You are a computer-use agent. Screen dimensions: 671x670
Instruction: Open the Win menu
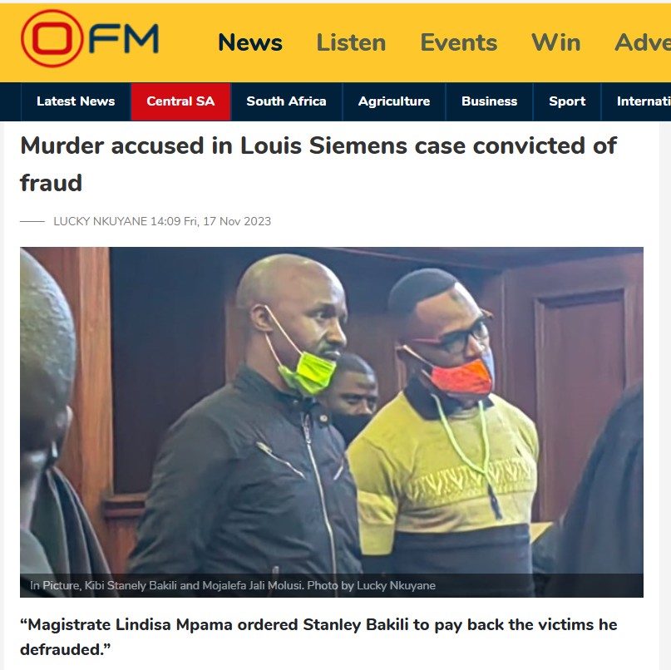pyautogui.click(x=556, y=42)
